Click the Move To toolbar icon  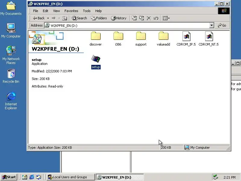(x=134, y=18)
